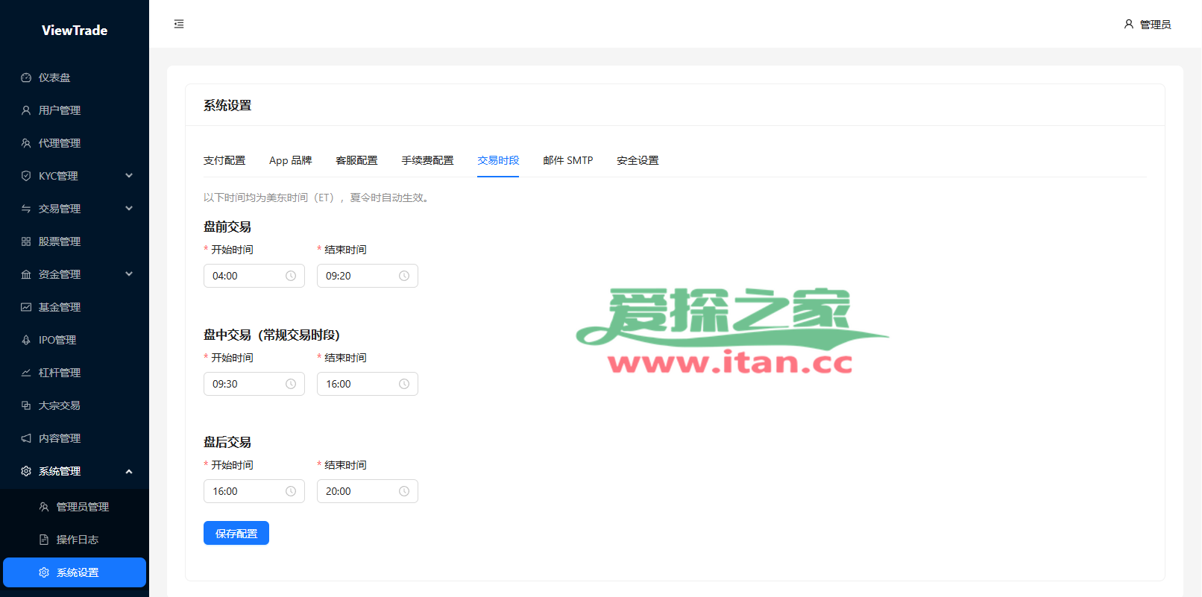The width and height of the screenshot is (1202, 597).
Task: Click the 资金管理 bank icon
Action: coord(26,274)
